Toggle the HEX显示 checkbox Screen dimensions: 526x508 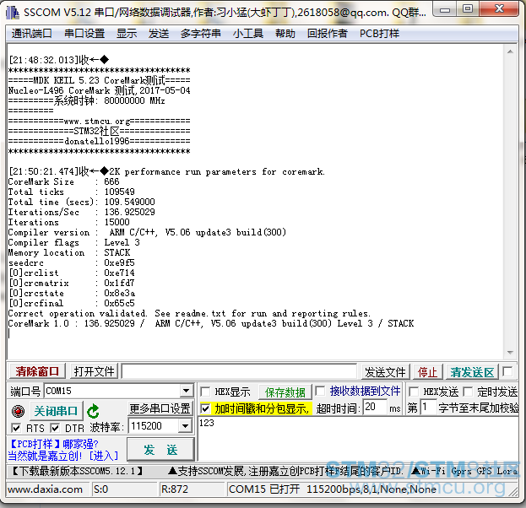(x=205, y=392)
